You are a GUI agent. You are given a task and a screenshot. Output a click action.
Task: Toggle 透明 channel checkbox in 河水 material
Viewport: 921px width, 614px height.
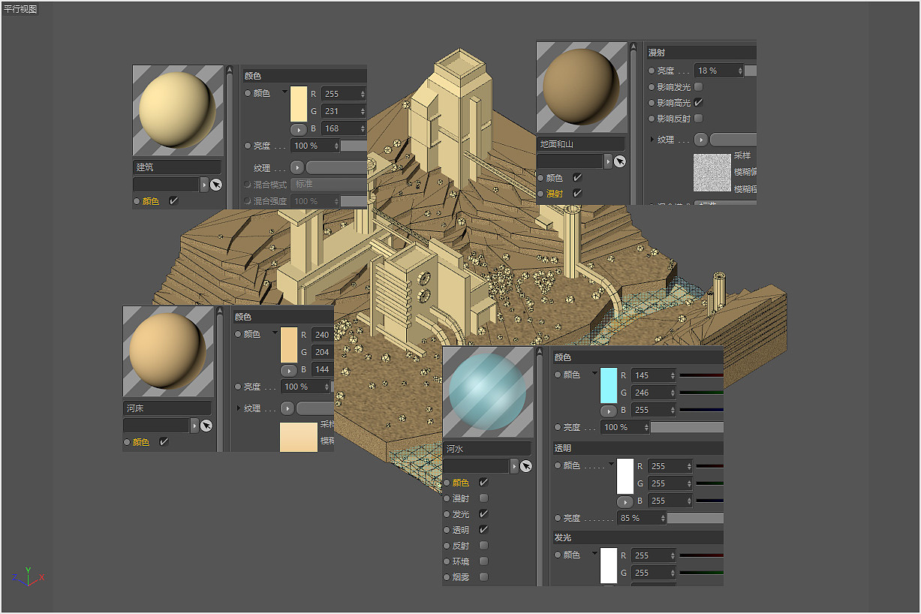click(483, 530)
